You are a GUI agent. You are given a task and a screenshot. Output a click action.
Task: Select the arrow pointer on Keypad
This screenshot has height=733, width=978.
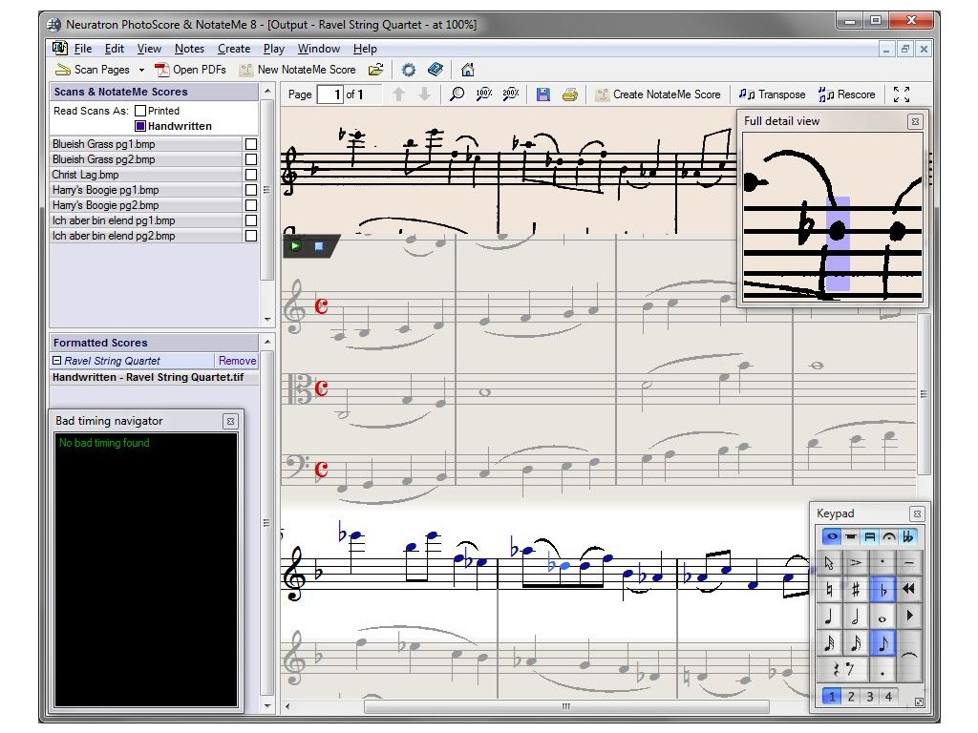click(829, 563)
